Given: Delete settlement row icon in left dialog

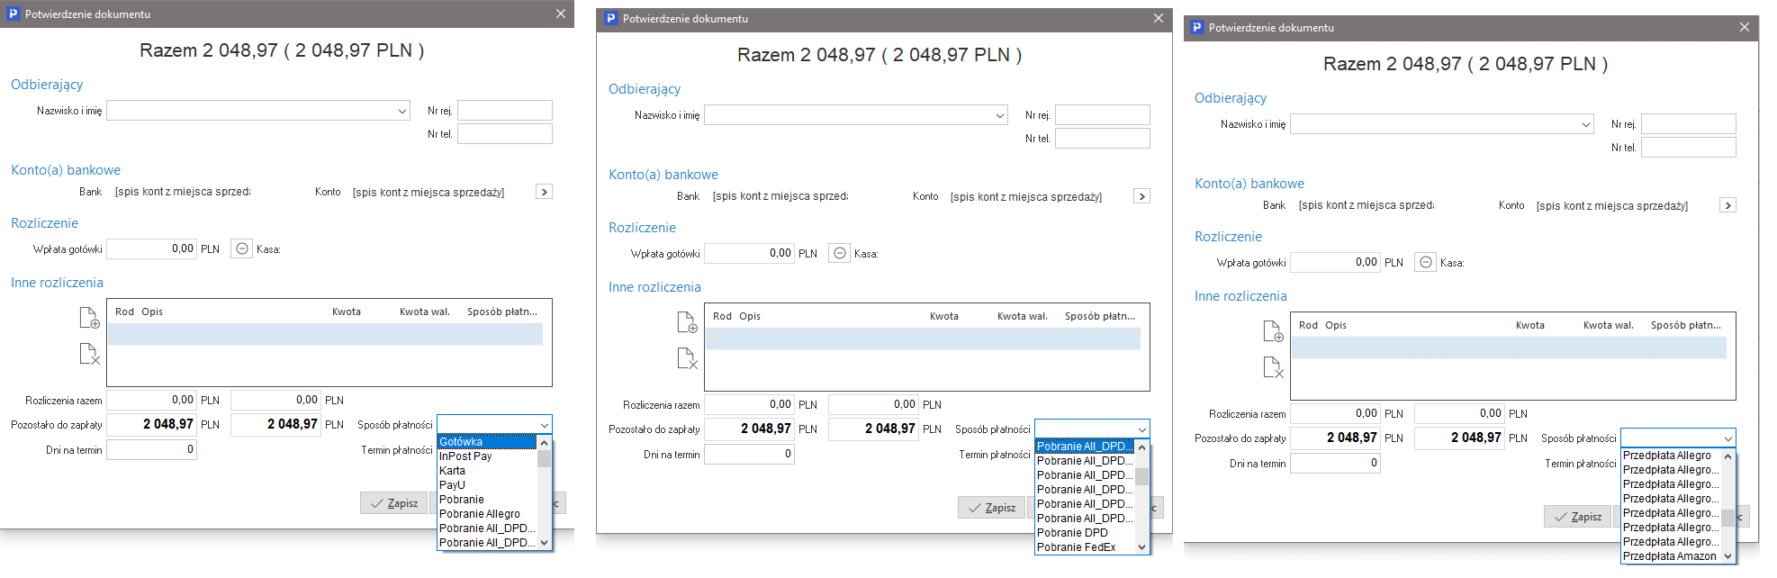Looking at the screenshot, I should click(x=89, y=354).
